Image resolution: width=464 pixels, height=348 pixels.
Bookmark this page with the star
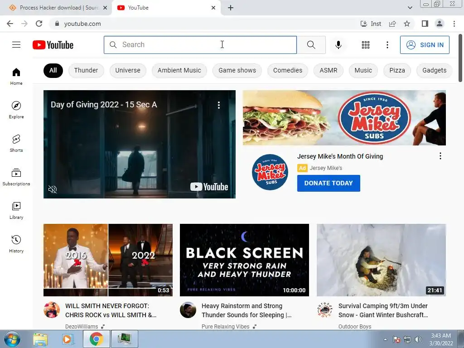(407, 24)
